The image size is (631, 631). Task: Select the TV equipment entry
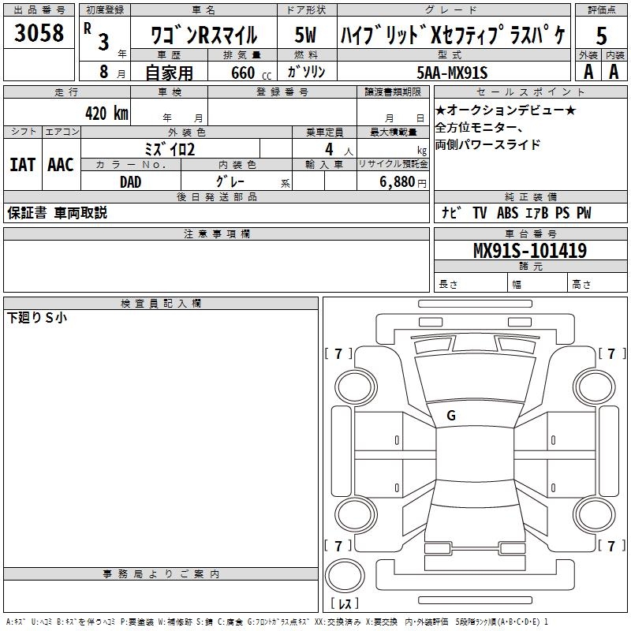click(480, 213)
